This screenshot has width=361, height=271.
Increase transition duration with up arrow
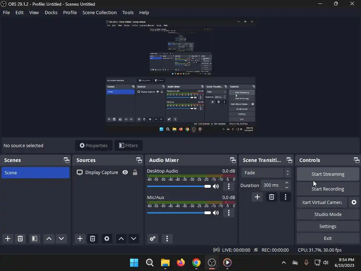(x=287, y=183)
